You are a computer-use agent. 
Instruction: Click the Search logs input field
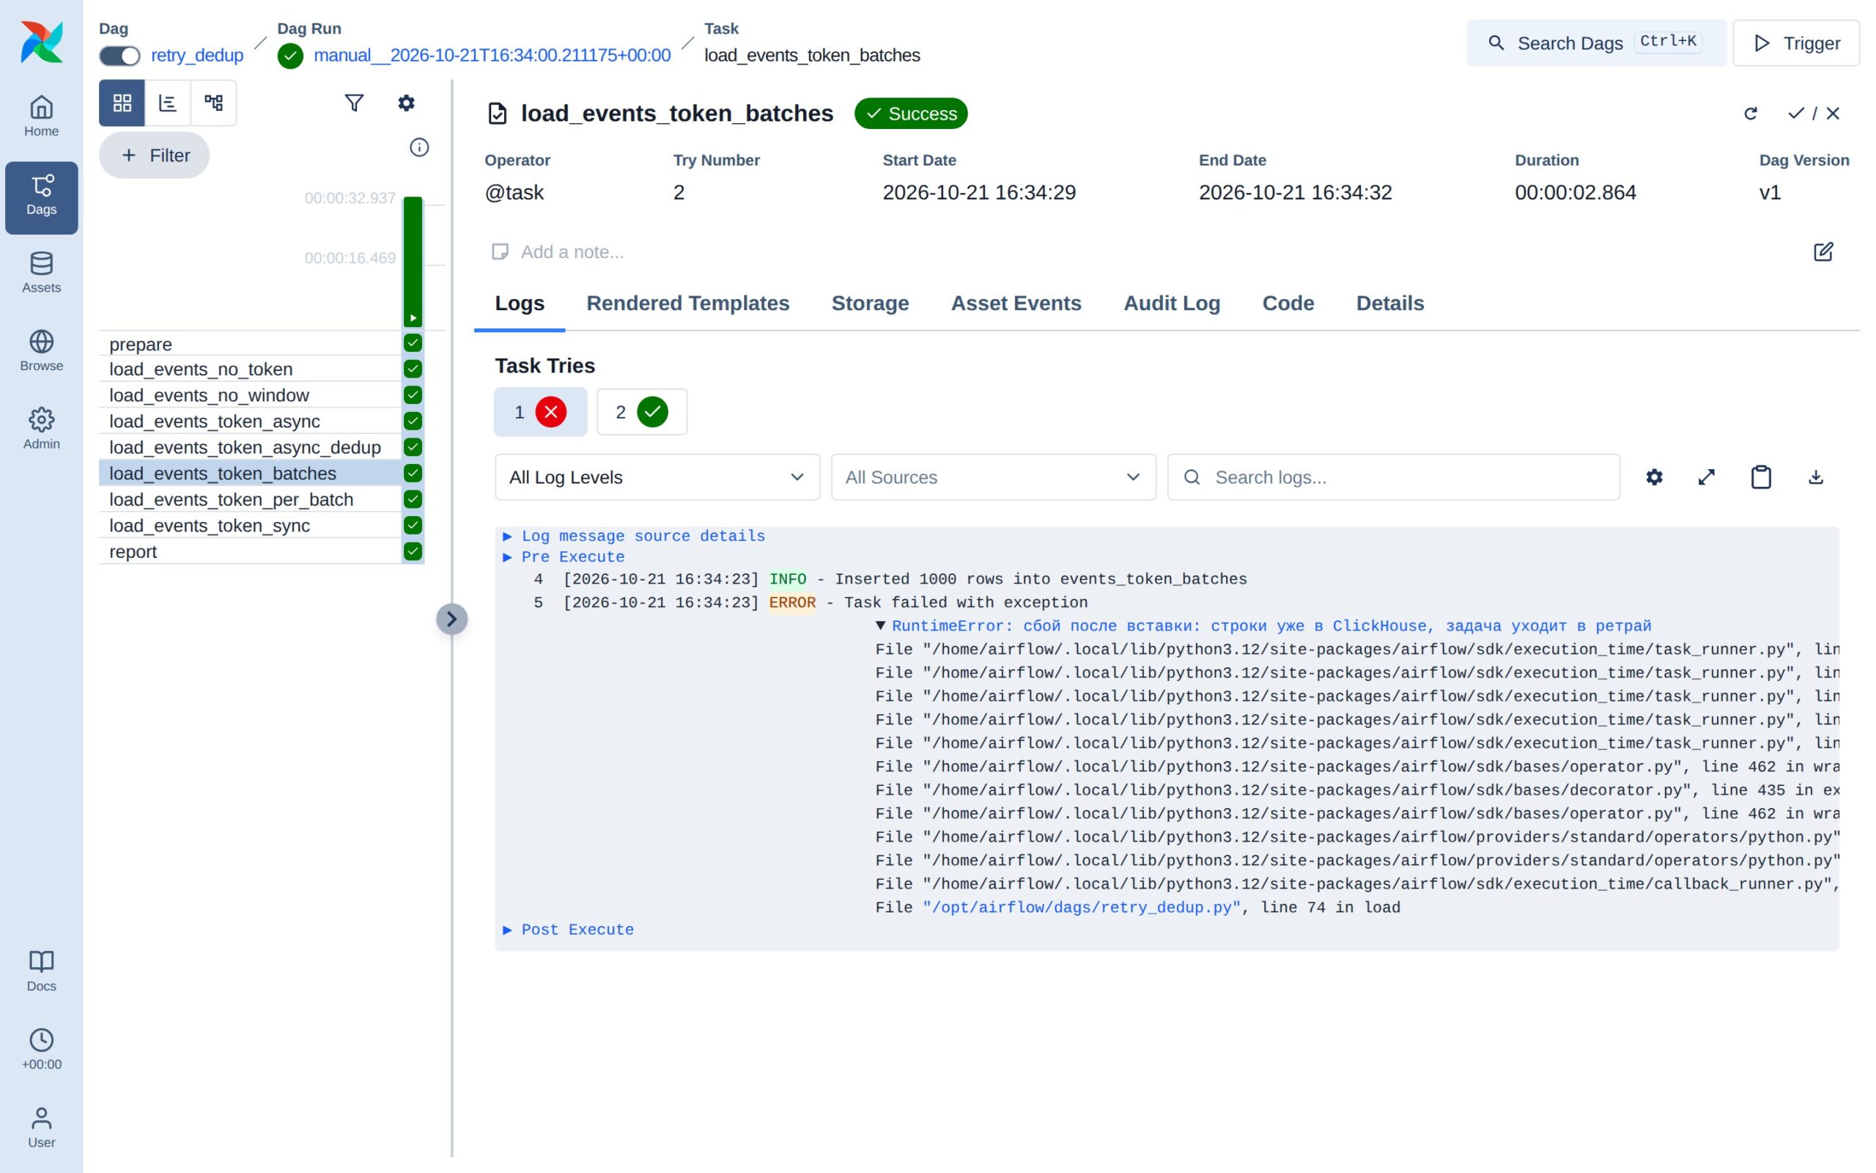tap(1394, 477)
